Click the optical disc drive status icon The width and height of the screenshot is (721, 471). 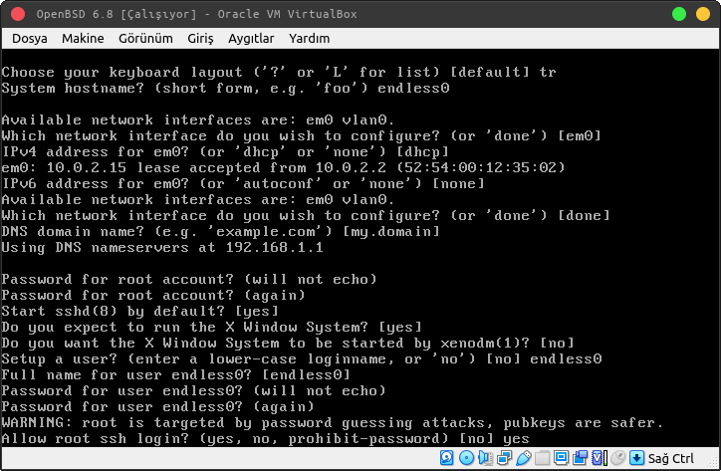[466, 458]
